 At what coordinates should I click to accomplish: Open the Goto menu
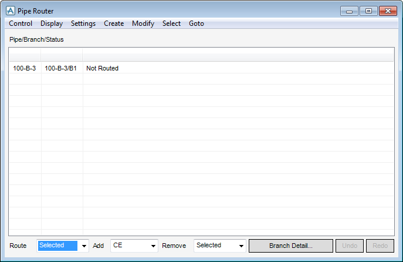(x=197, y=23)
